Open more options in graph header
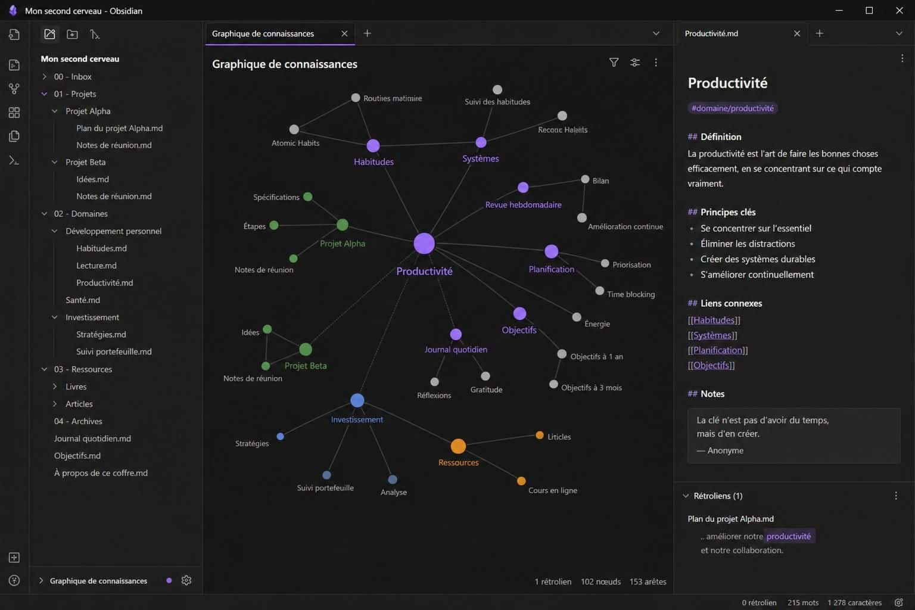This screenshot has height=610, width=915. click(x=656, y=63)
